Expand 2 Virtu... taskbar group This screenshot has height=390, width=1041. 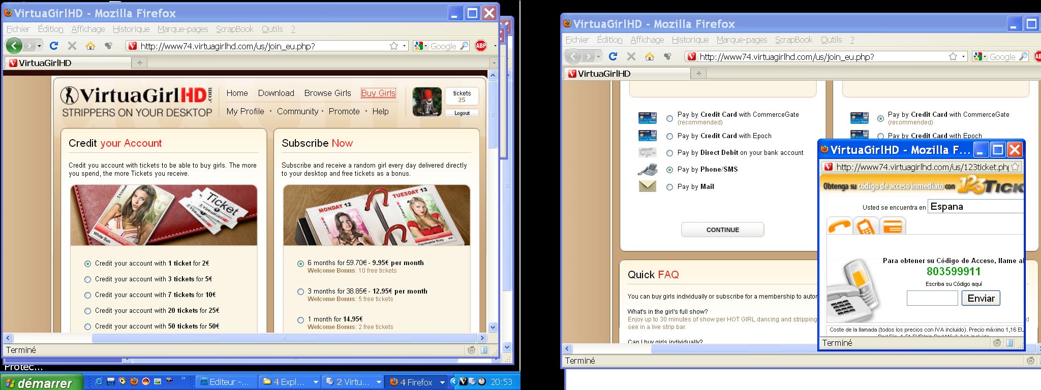379,382
